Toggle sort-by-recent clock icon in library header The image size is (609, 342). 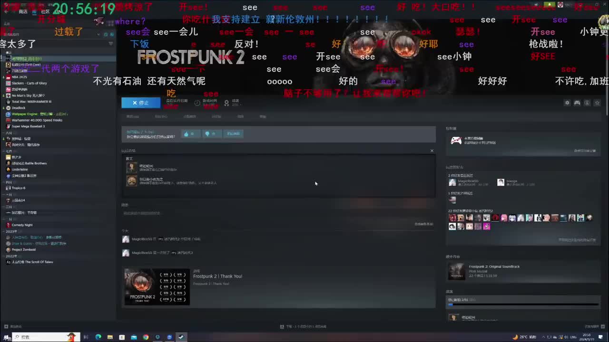[106, 34]
